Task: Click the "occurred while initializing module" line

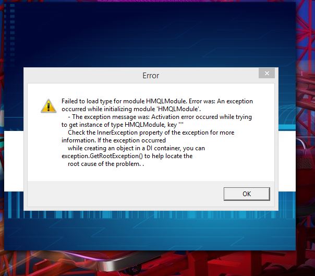Action: (131, 109)
